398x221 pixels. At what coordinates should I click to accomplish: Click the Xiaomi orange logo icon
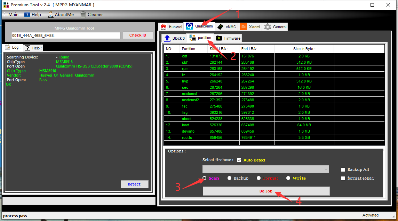244,27
